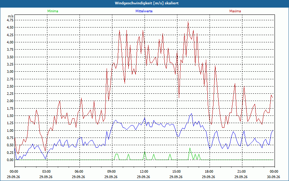Screen dimensions: 289x181
Task: Click the y-axis value '4,00'
Action: 10,42
